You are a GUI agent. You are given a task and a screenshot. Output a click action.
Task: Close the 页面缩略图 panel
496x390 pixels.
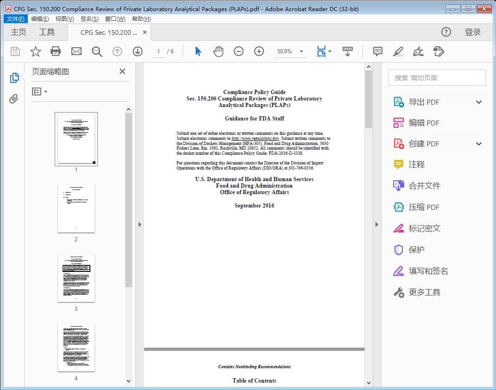[122, 71]
